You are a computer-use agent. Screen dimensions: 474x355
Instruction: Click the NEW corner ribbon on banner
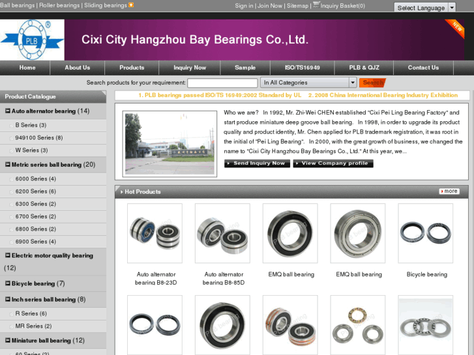tap(456, 28)
